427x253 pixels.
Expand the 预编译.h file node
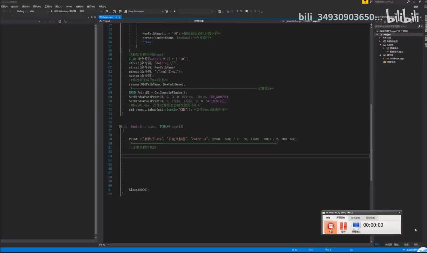(x=383, y=48)
